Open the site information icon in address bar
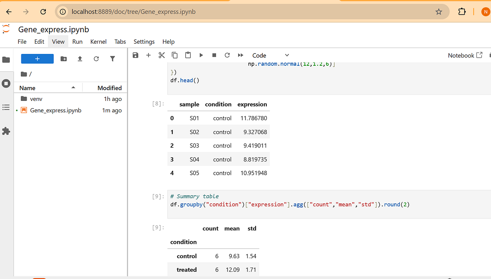The image size is (491, 279). pyautogui.click(x=63, y=12)
